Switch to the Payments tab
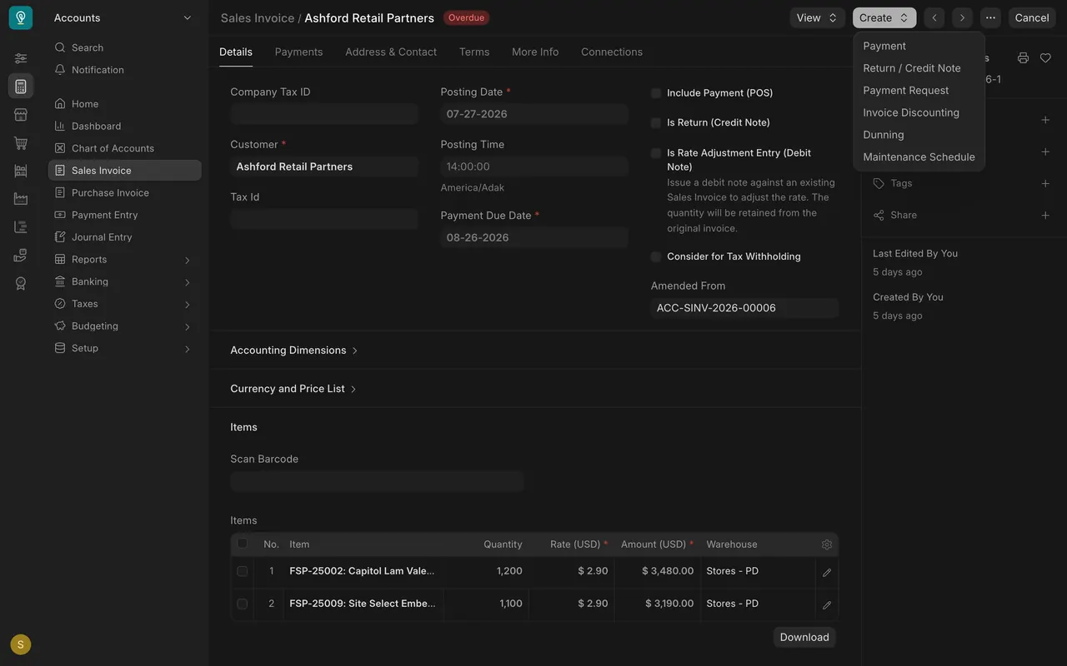Viewport: 1067px width, 666px height. click(x=298, y=52)
